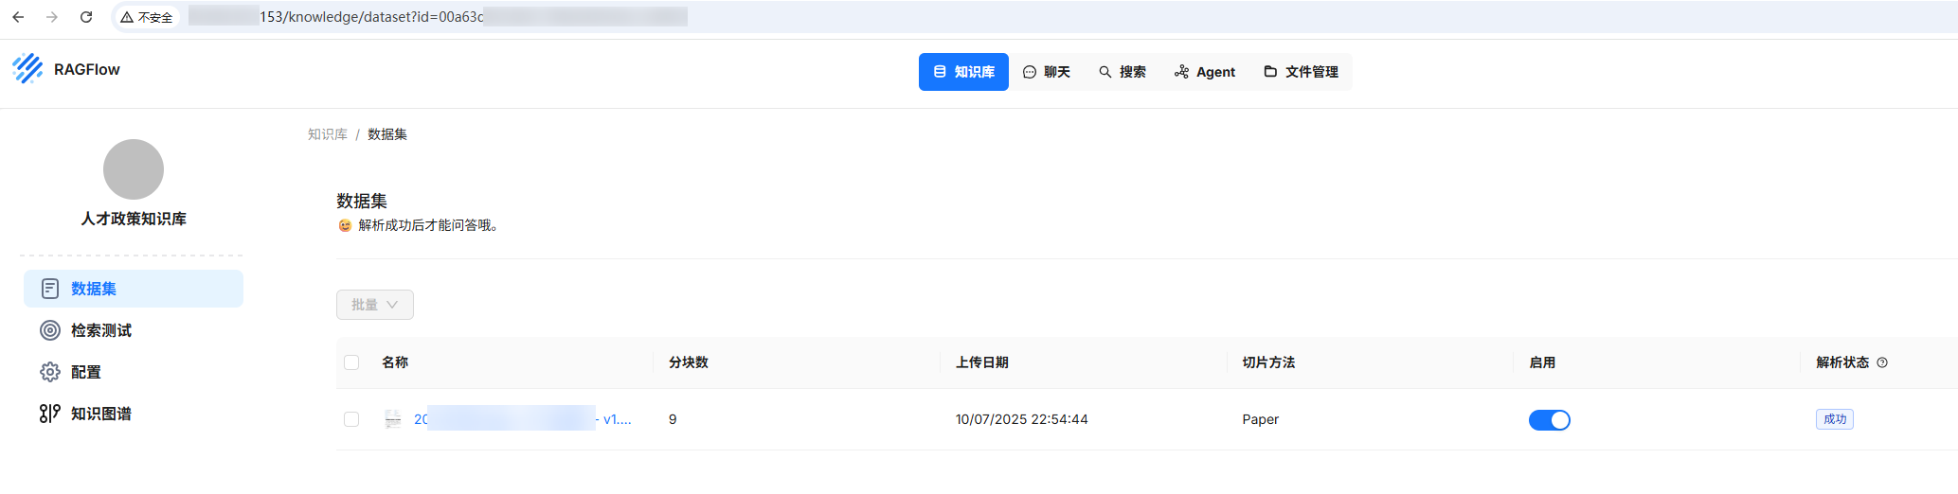Viewport: 1958px width, 494px height.
Task: Select the first document row checkbox
Action: [351, 419]
